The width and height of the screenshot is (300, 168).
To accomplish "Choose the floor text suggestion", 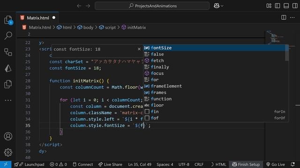I will (214, 105).
